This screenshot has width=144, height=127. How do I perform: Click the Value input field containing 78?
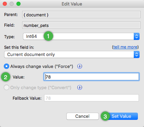tap(91, 77)
